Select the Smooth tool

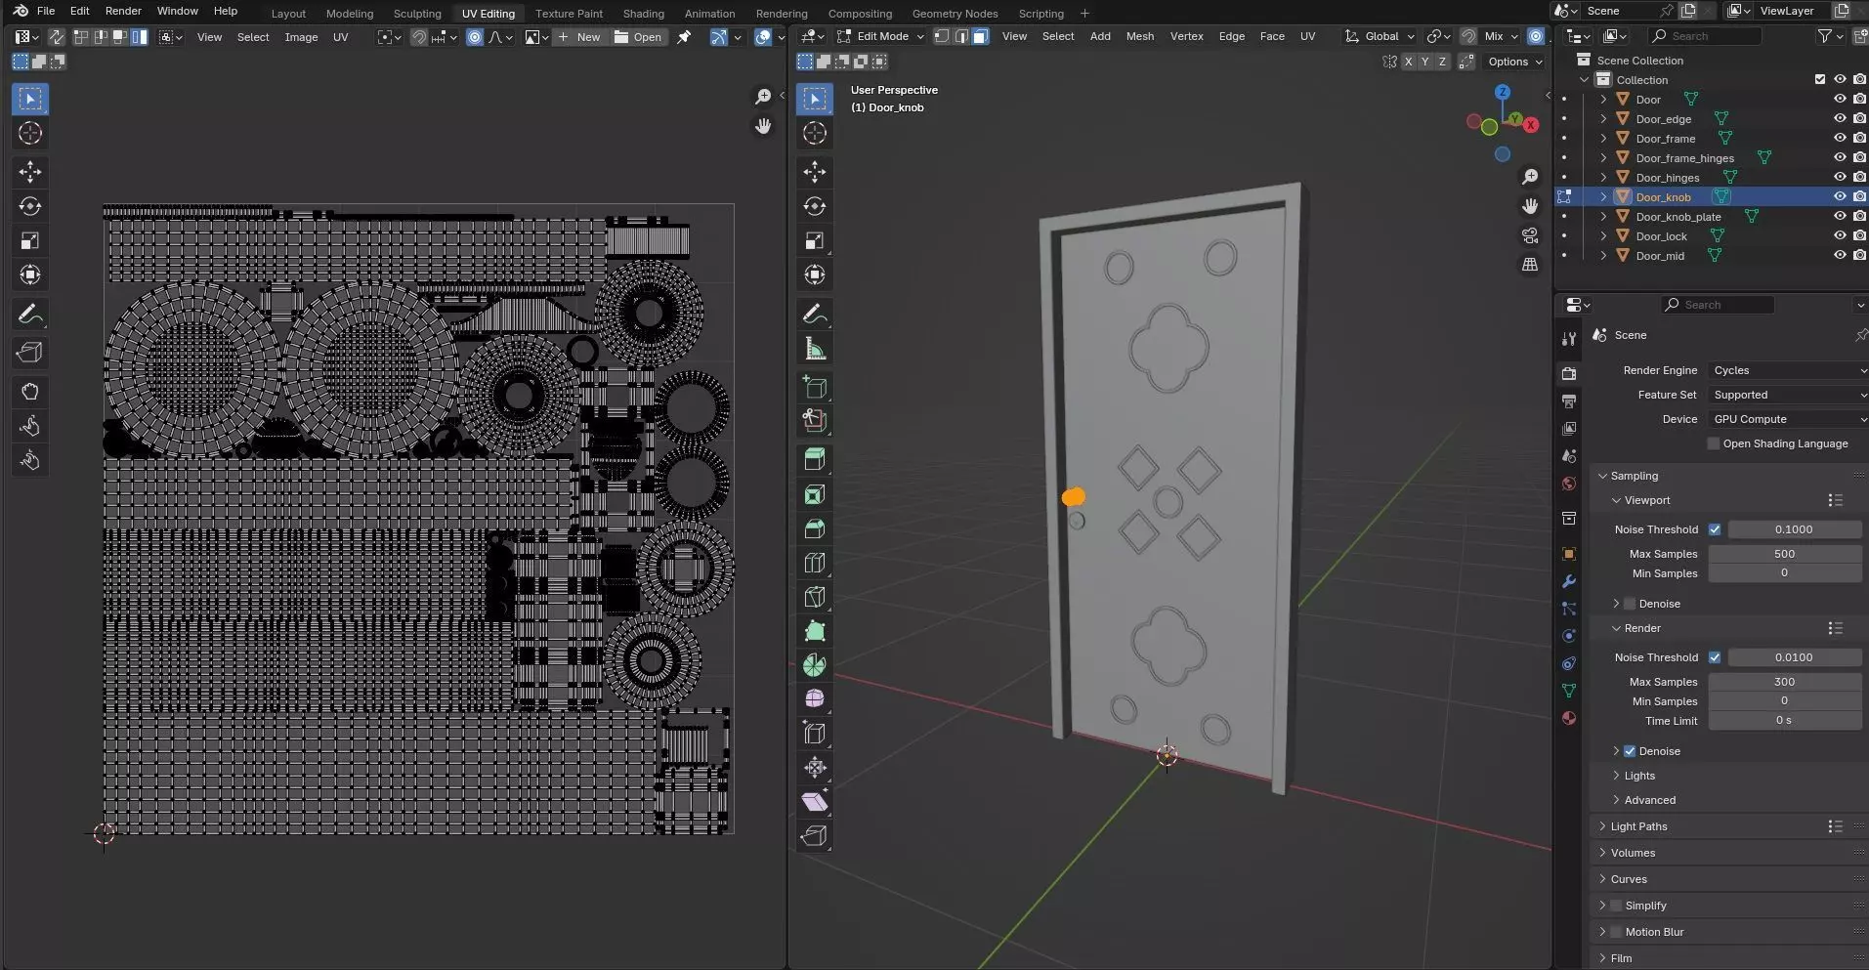click(x=815, y=699)
